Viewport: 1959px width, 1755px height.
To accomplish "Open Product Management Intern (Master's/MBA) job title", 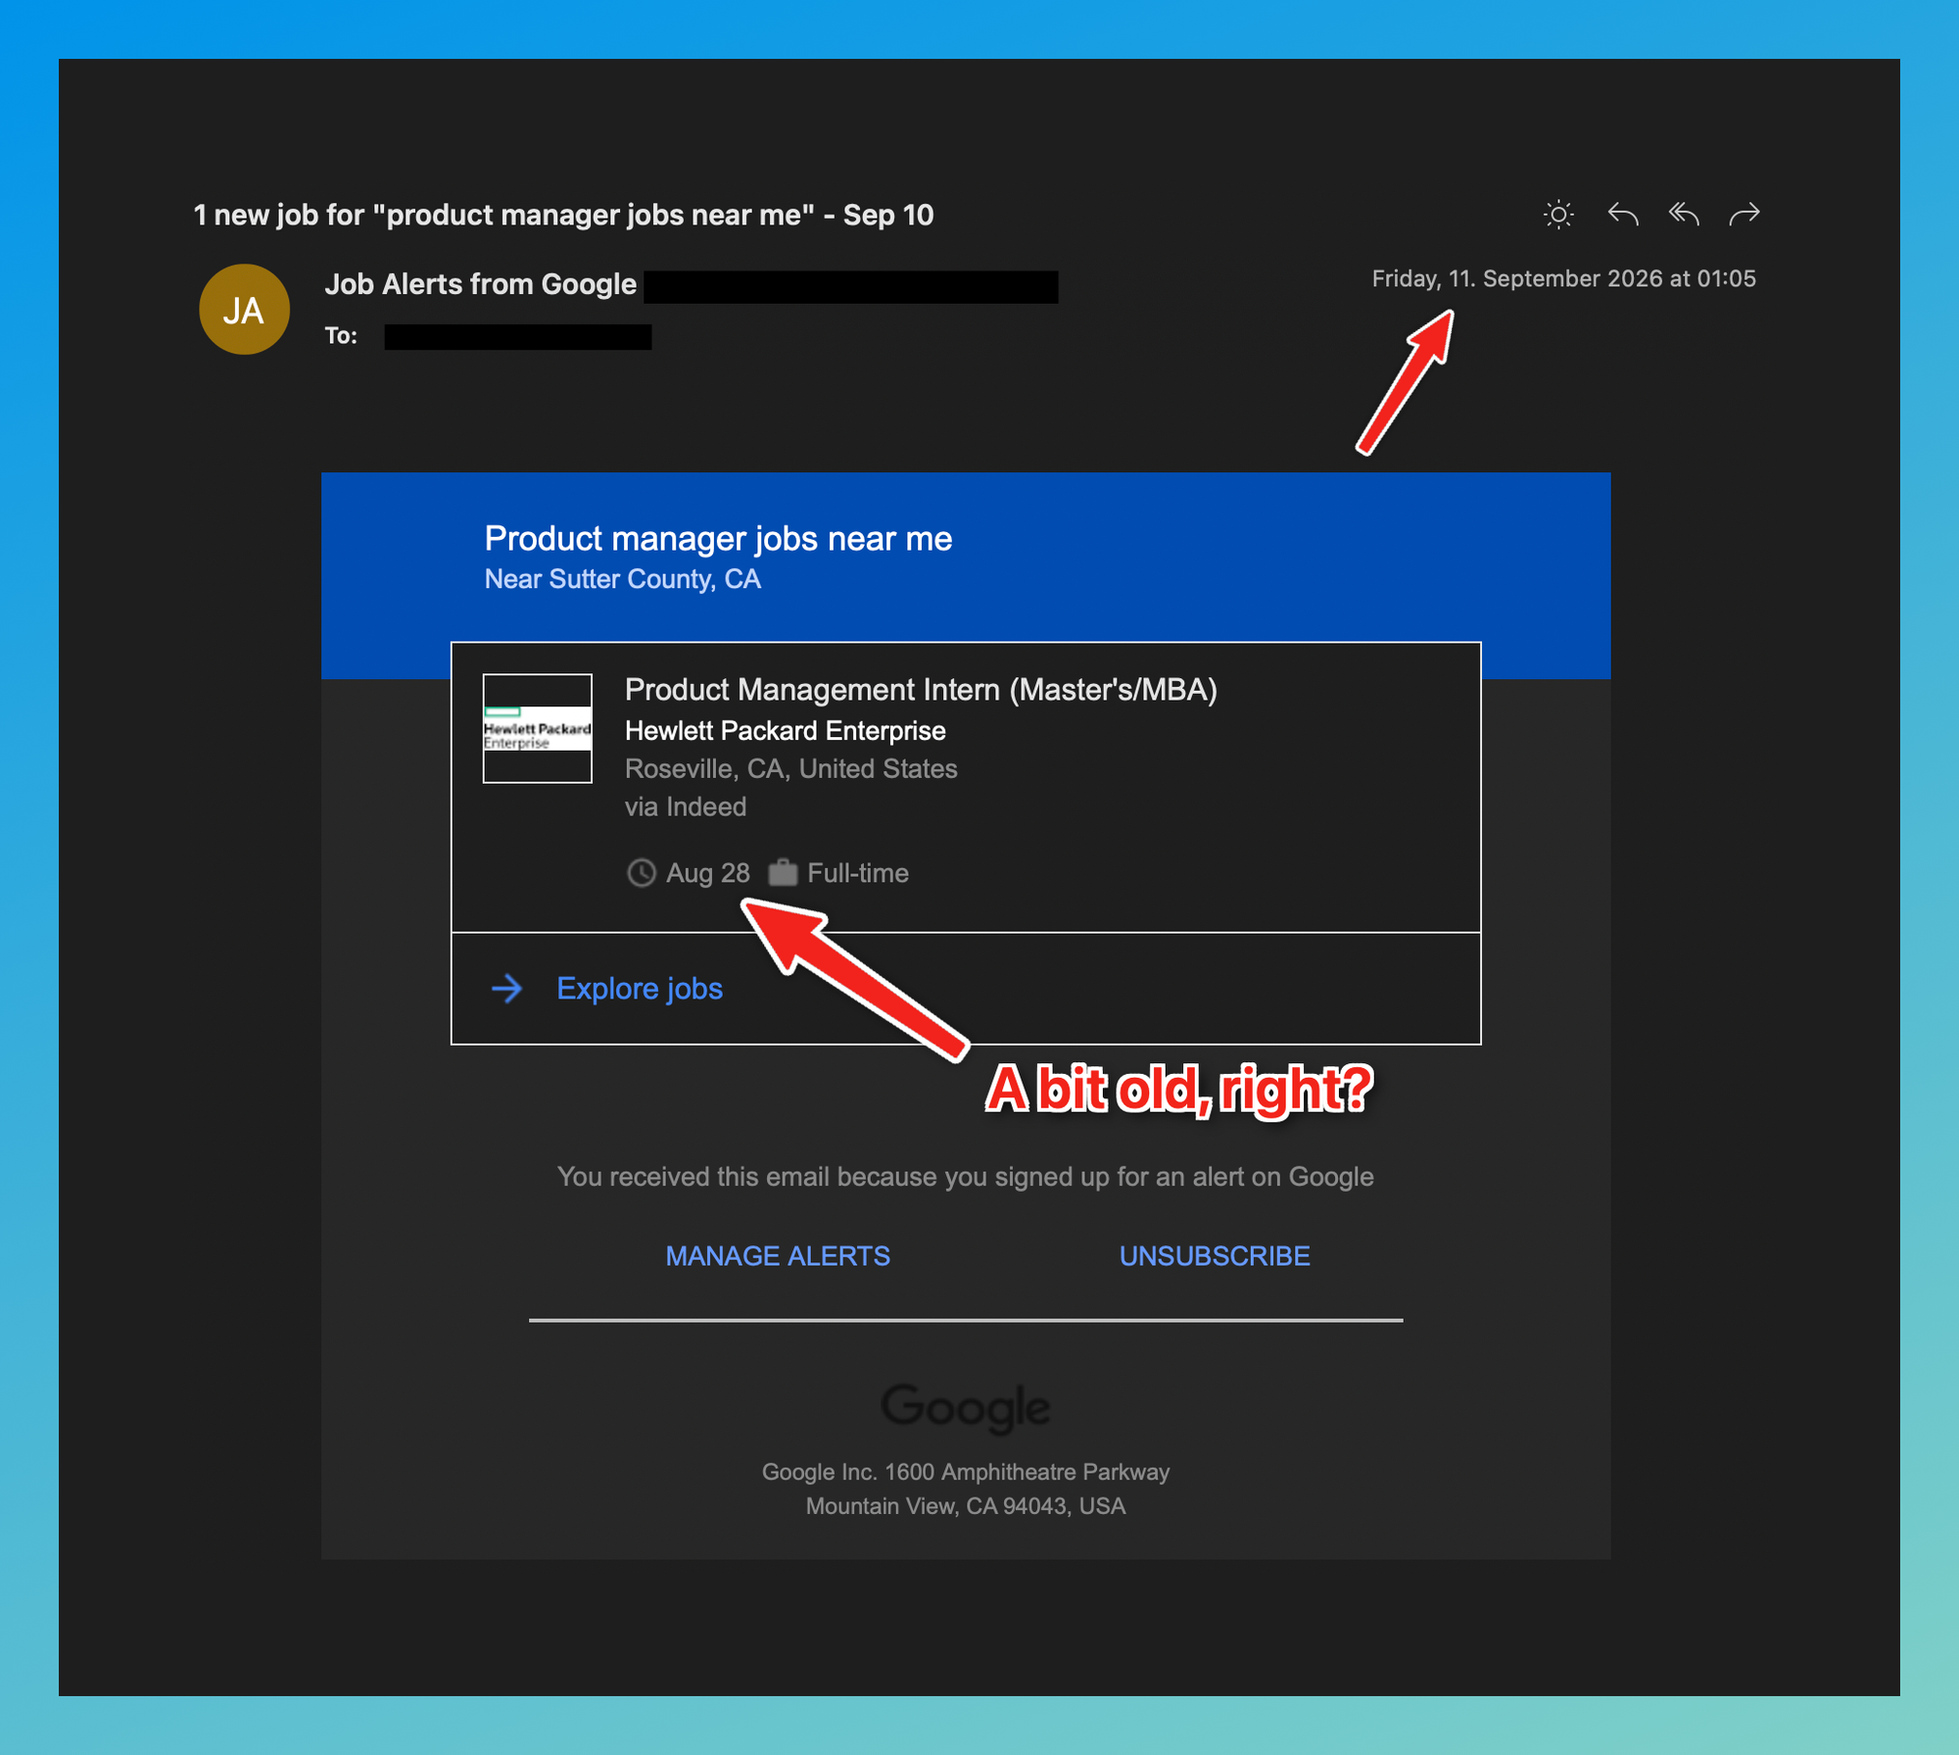I will [921, 690].
